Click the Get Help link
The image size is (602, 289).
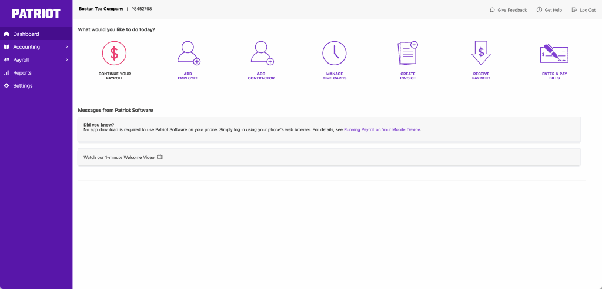point(549,10)
